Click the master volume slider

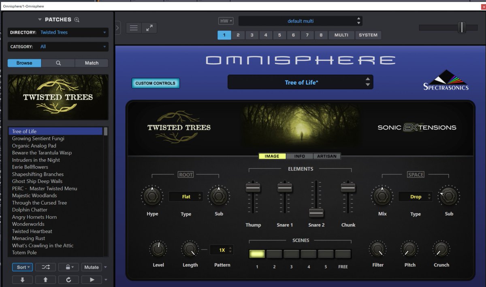tap(462, 27)
